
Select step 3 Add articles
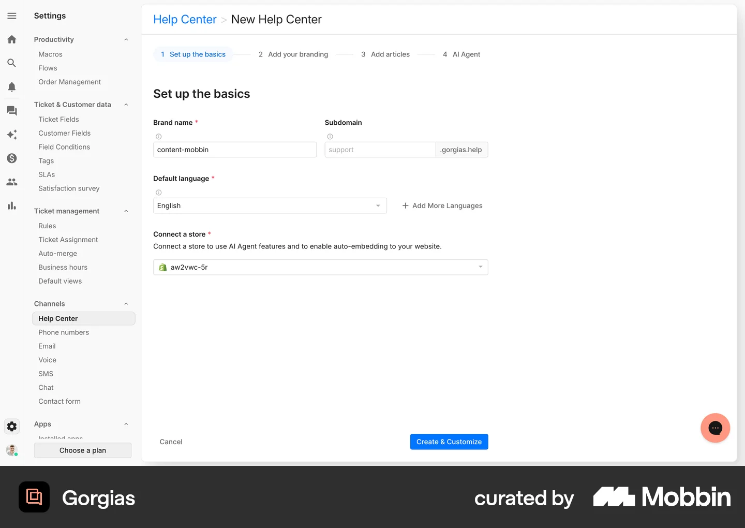click(385, 54)
